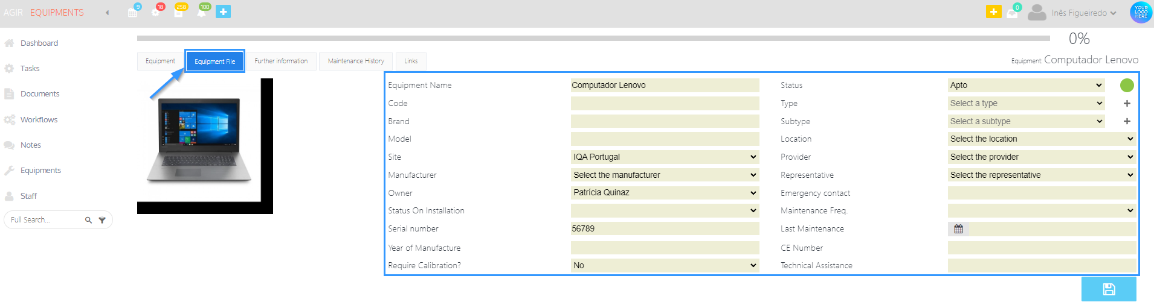Add a new type with plus icon
This screenshot has height=305, width=1154.
(x=1127, y=104)
